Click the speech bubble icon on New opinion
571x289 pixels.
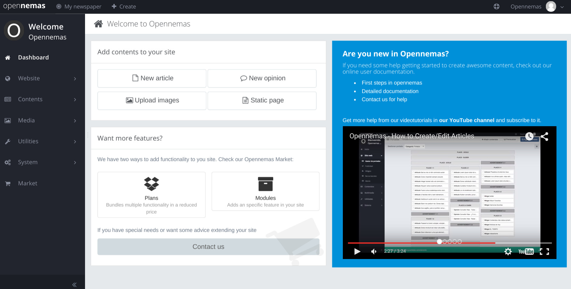coord(244,78)
